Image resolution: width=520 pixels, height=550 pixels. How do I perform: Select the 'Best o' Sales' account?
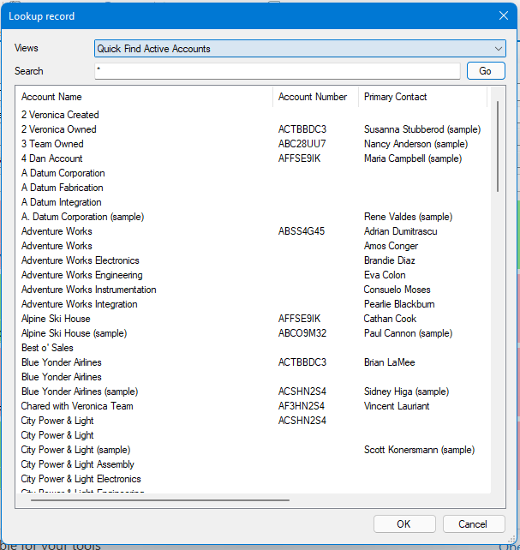coord(47,348)
